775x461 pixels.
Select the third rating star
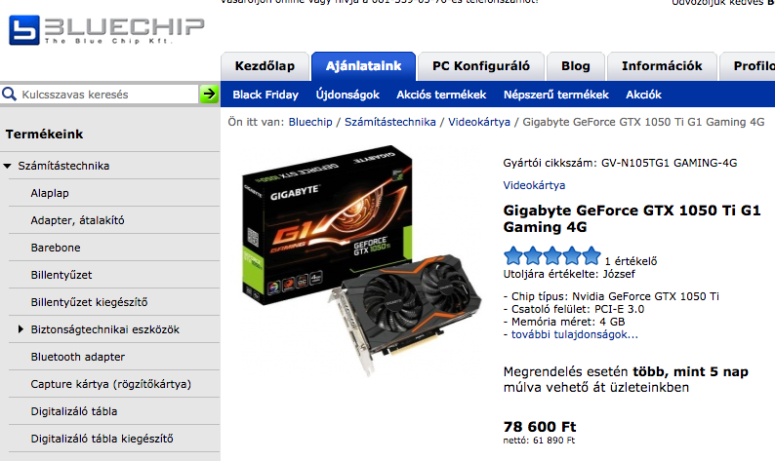pyautogui.click(x=552, y=255)
